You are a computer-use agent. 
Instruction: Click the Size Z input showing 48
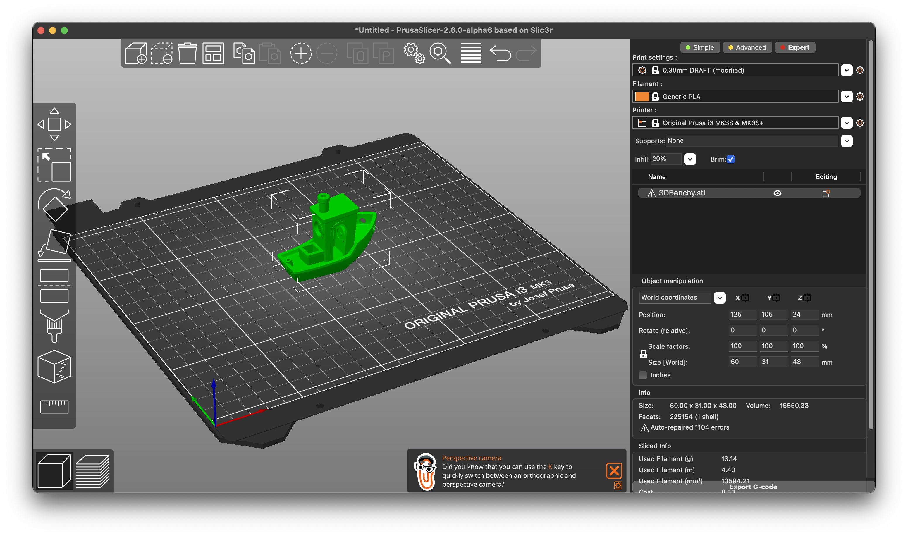tap(804, 362)
